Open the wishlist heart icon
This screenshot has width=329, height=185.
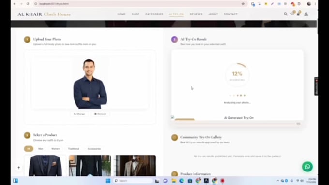point(292,14)
